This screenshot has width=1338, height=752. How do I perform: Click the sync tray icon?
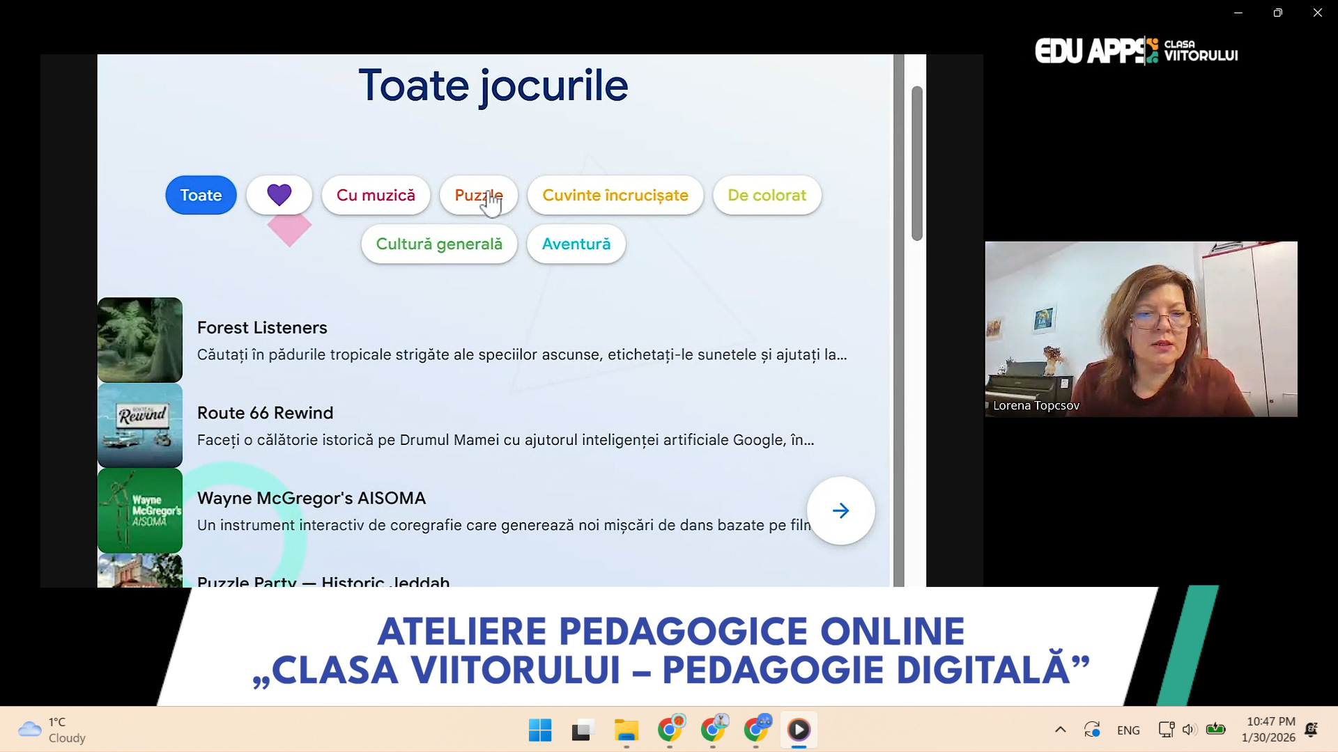[x=1092, y=730]
